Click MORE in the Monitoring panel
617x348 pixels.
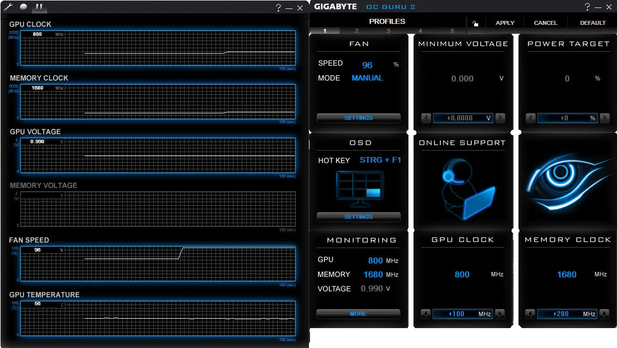point(358,314)
